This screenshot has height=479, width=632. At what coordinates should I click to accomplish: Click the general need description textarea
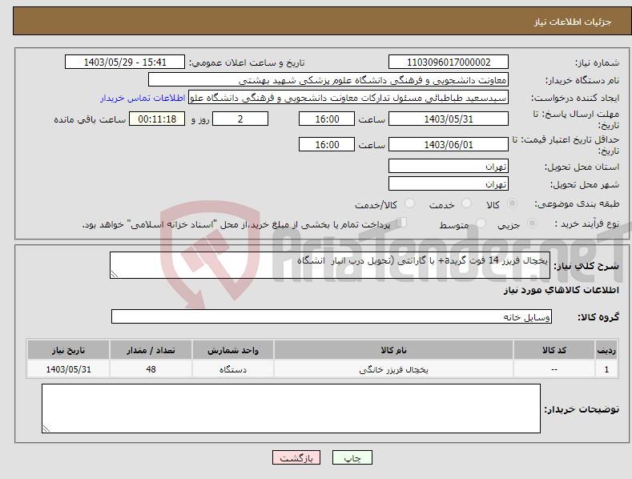coord(330,265)
